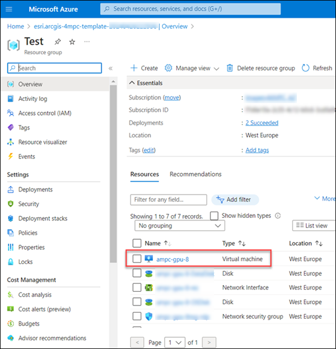Image resolution: width=336 pixels, height=349 pixels.
Task: Sort resources by Type column
Action: 234,243
